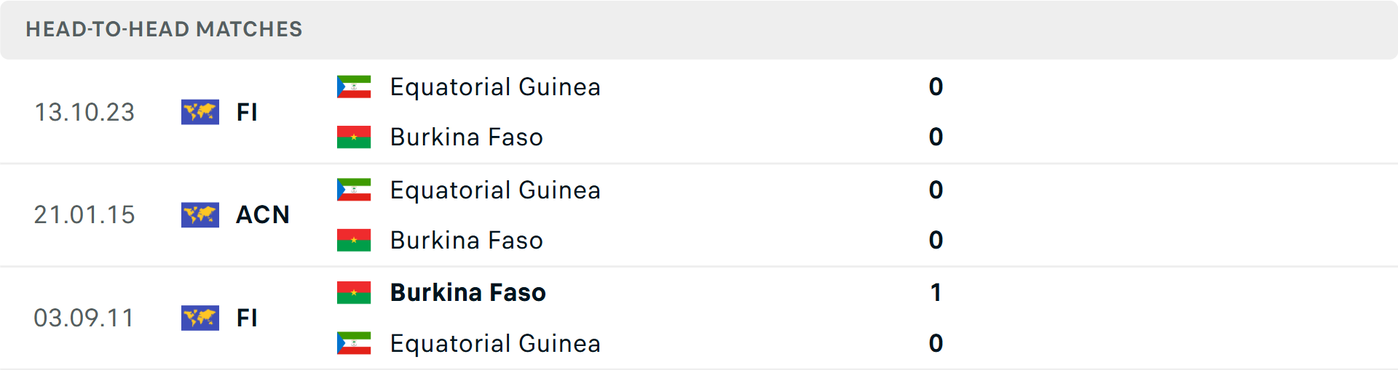1398x370 pixels.
Task: Click Equatorial Guinea's score in 13.10.23 match
Action: [936, 87]
